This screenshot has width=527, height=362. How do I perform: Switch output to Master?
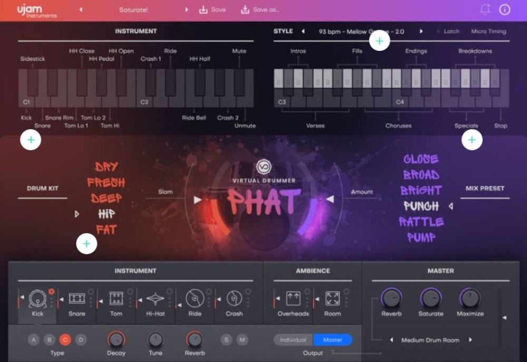[333, 340]
